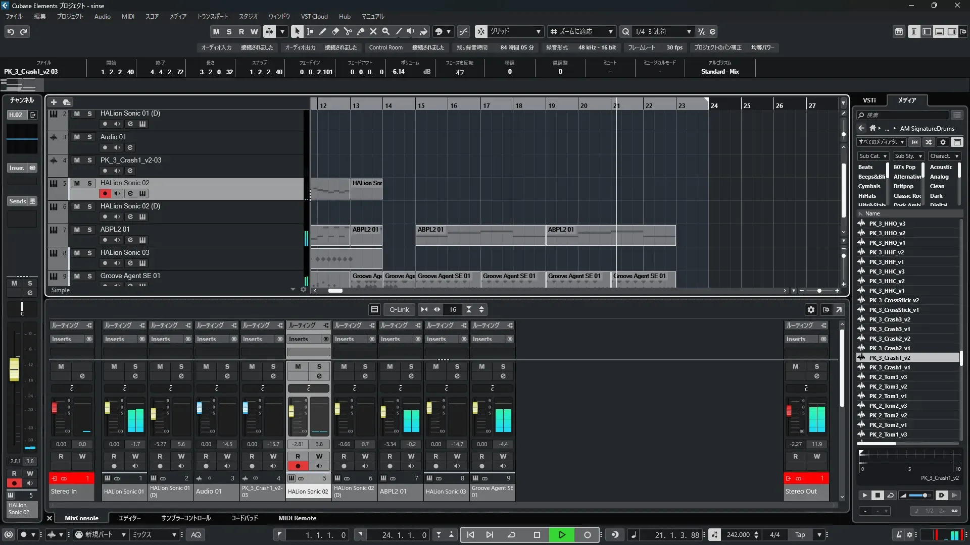This screenshot has height=545, width=970.
Task: Select the Eraser tool
Action: pyautogui.click(x=335, y=31)
